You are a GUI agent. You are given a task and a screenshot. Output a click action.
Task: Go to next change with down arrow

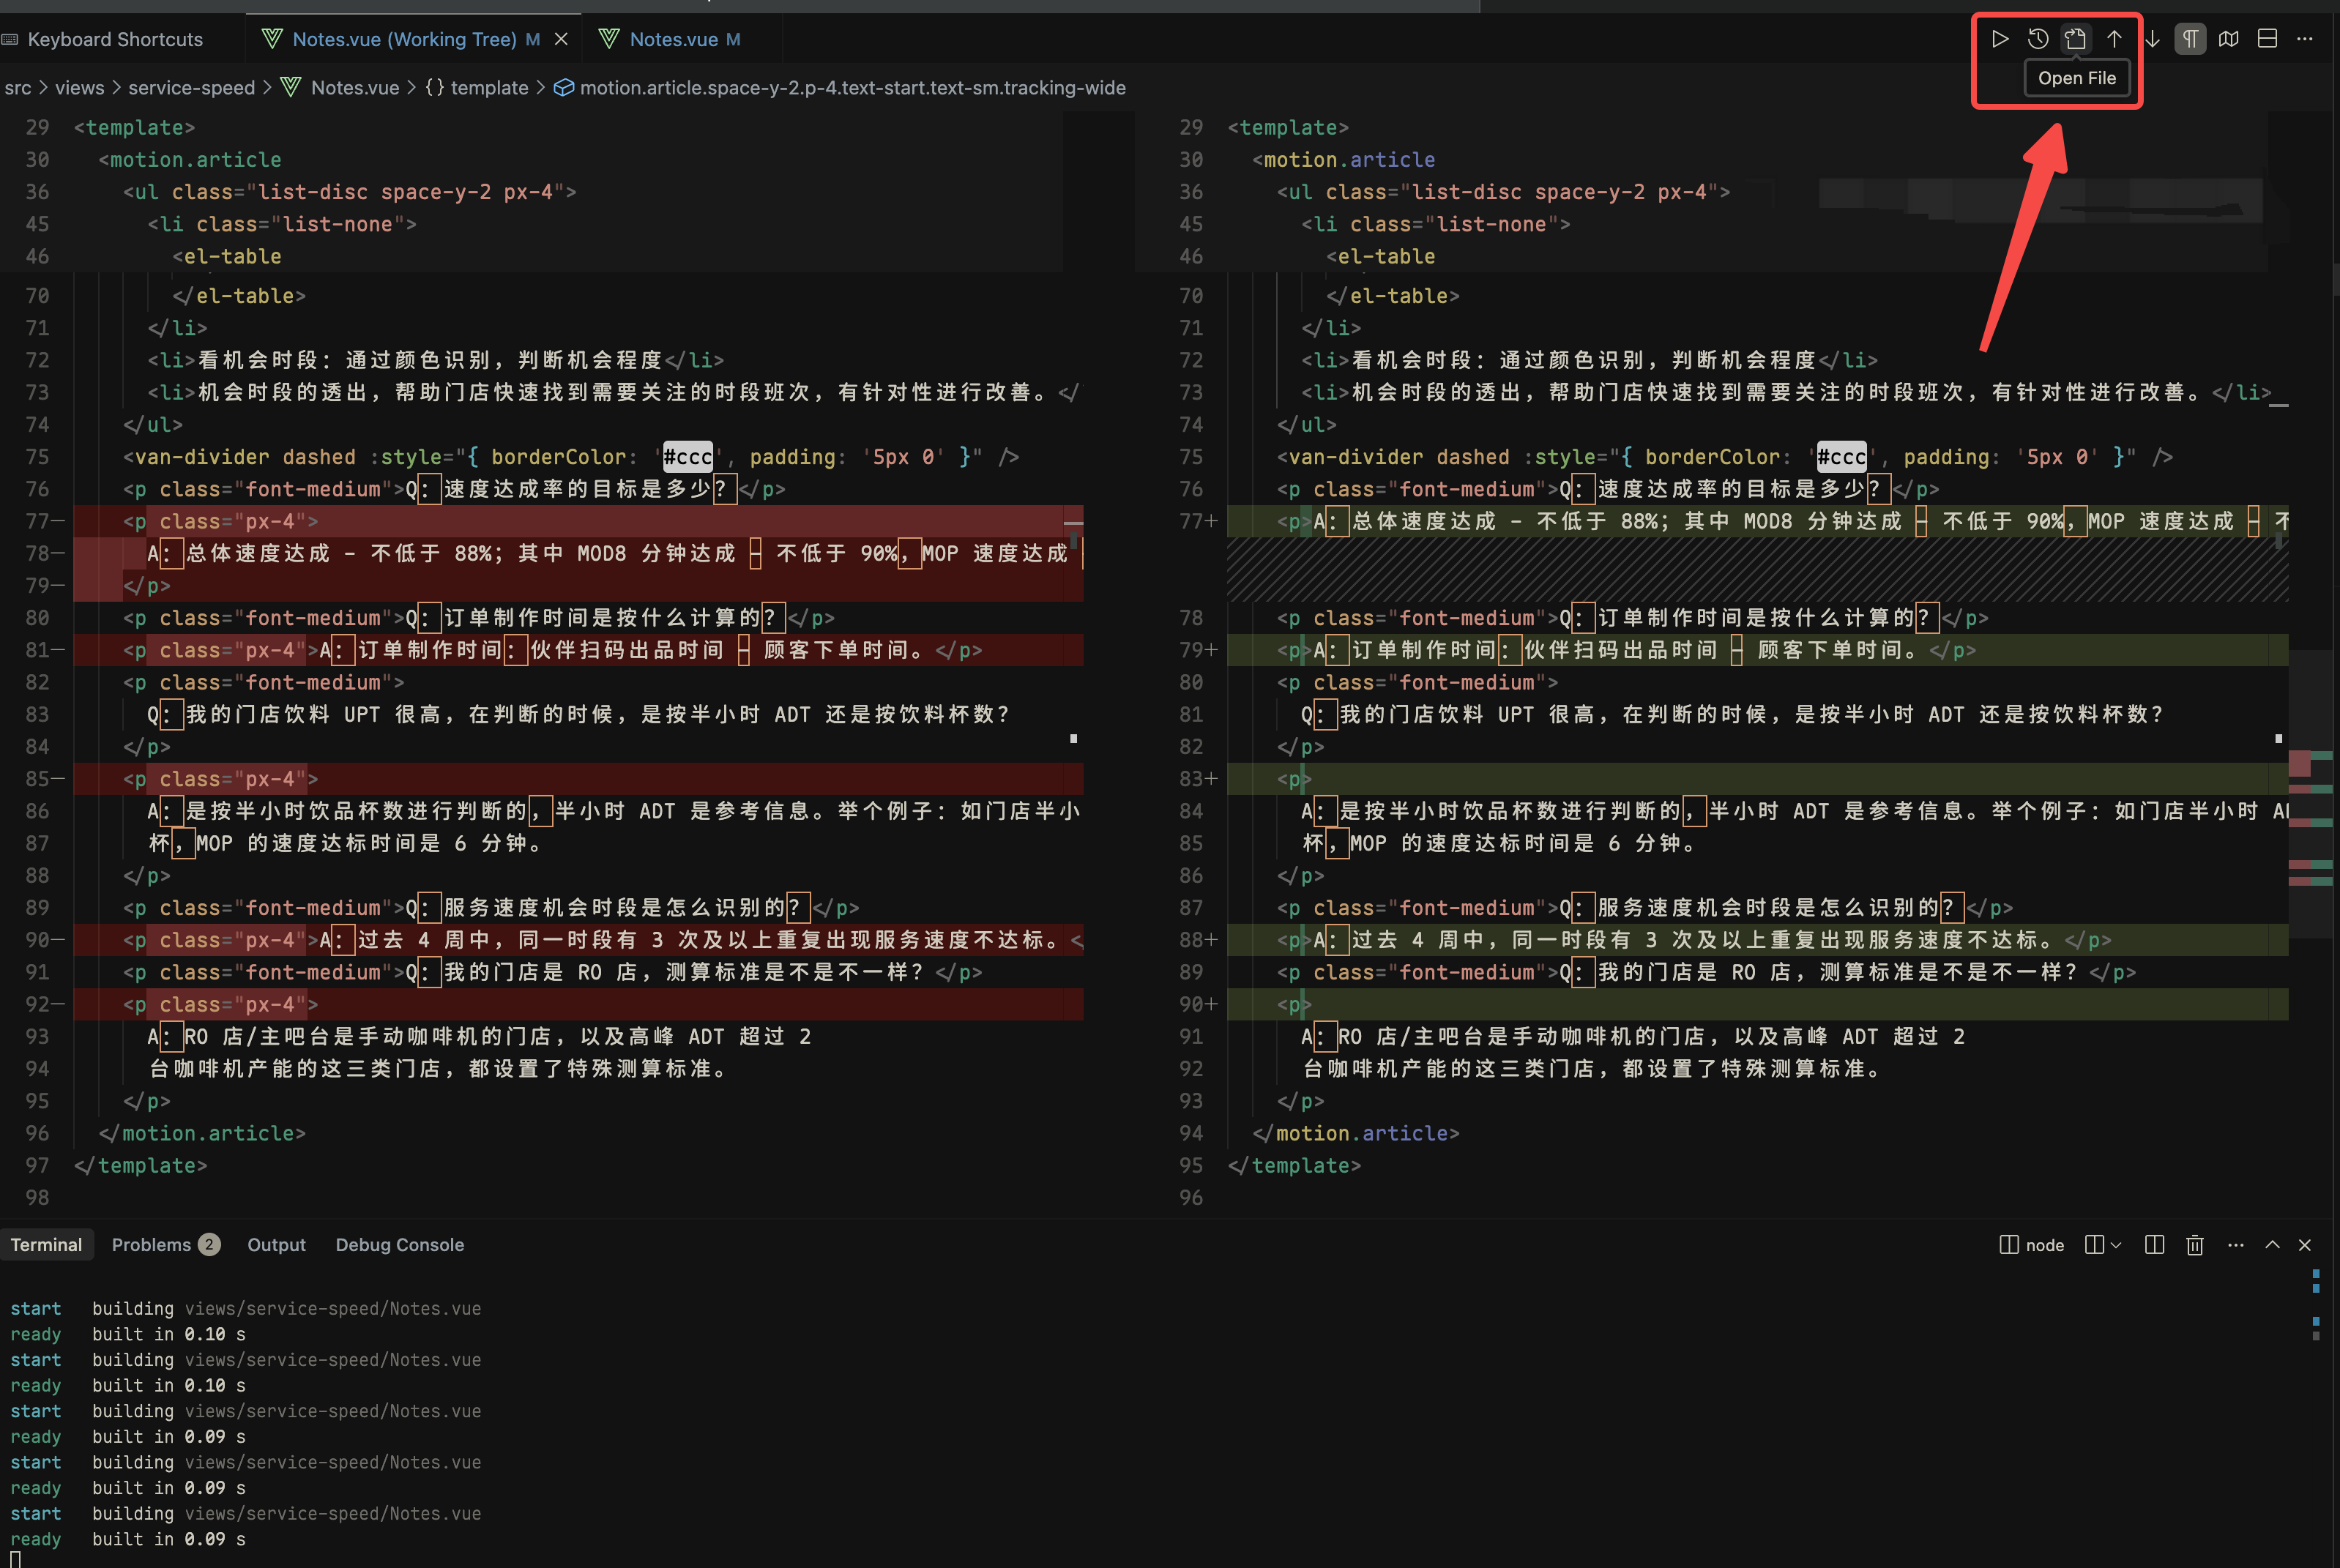[x=2152, y=39]
